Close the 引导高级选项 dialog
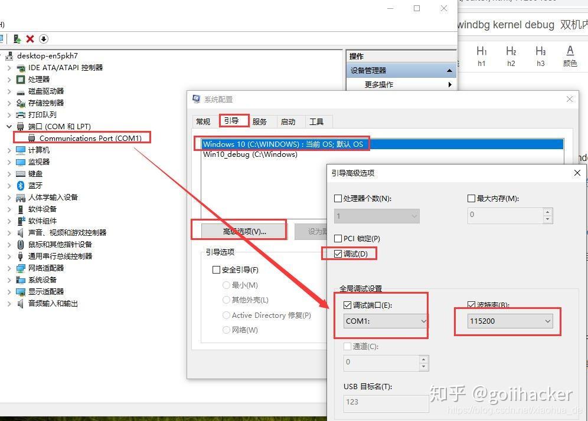 coord(577,173)
